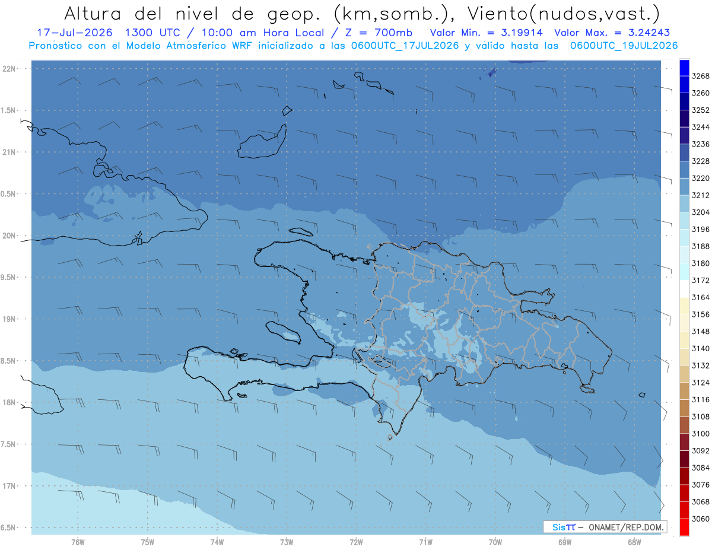Click the colorbar value '3068'
The height and width of the screenshot is (550, 712).
[x=701, y=502]
